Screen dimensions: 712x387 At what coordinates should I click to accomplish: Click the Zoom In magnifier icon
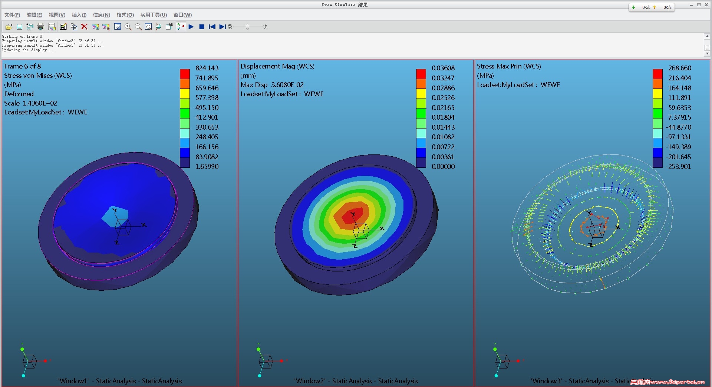[128, 27]
